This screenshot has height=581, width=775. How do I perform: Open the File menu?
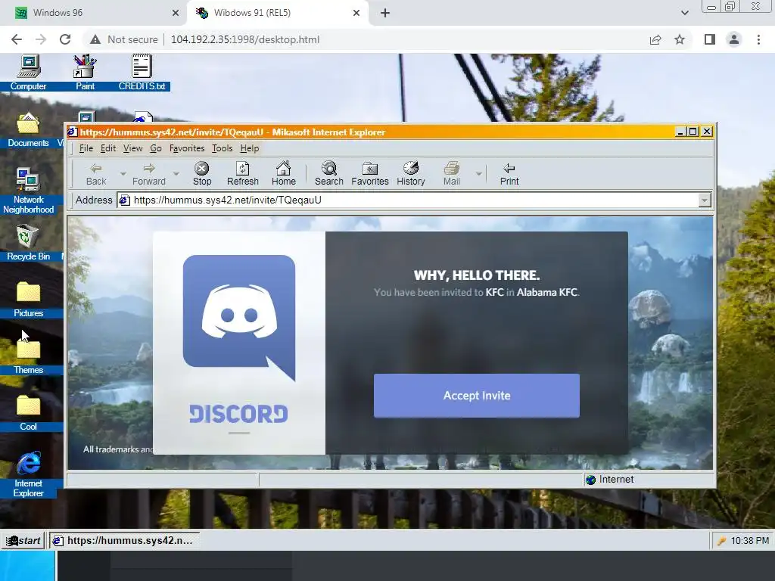86,148
